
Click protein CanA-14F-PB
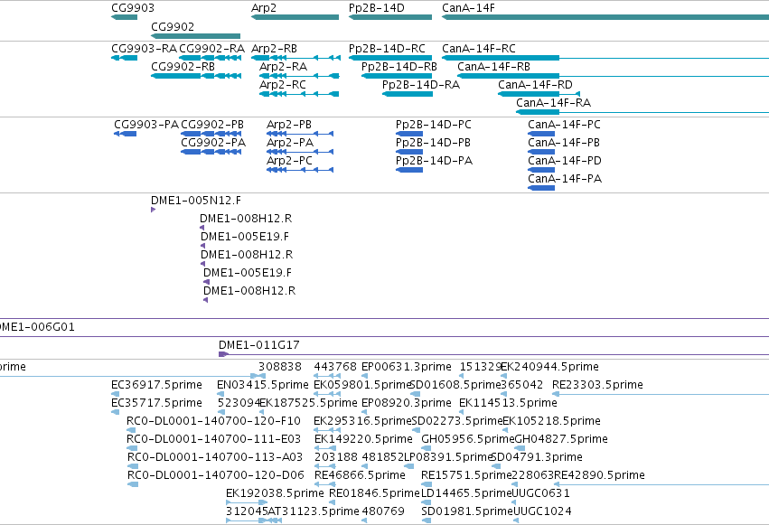541,152
